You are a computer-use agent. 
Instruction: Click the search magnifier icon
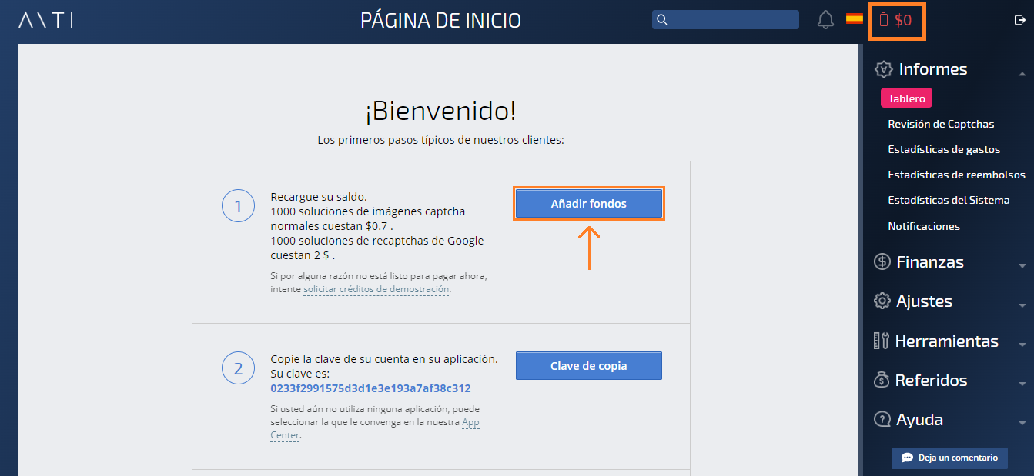pyautogui.click(x=661, y=20)
